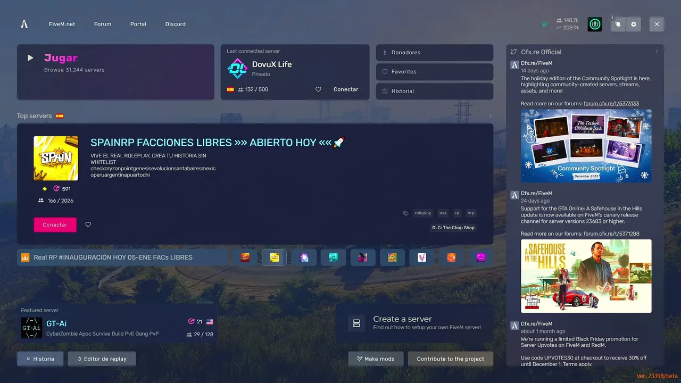Click the Real RP #INAUGURACIÓN promoted server banner
Viewport: 681px width, 383px height.
coord(123,257)
